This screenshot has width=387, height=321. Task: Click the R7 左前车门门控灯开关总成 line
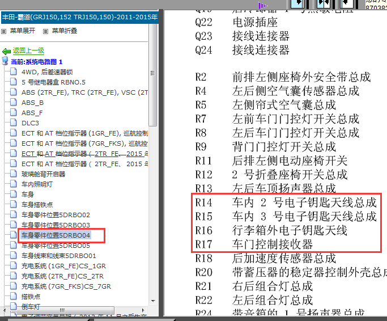(277, 119)
